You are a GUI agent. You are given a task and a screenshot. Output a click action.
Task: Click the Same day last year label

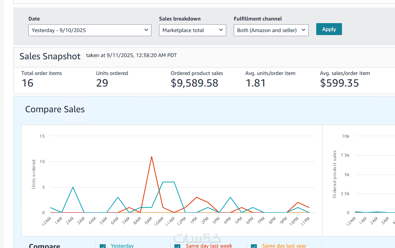coord(284,246)
